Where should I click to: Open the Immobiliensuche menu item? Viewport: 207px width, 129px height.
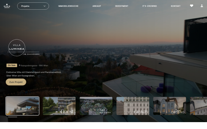coord(68,6)
